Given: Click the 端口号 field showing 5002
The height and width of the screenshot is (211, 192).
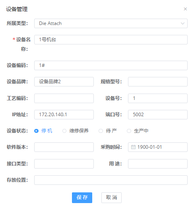Looking at the screenshot, I should click(x=158, y=115).
